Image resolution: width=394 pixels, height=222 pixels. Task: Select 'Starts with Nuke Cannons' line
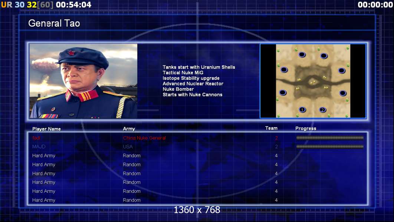click(x=193, y=95)
